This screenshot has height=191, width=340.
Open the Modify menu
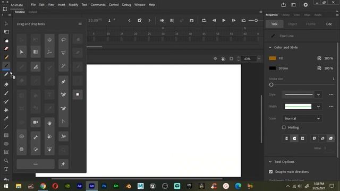73,5
